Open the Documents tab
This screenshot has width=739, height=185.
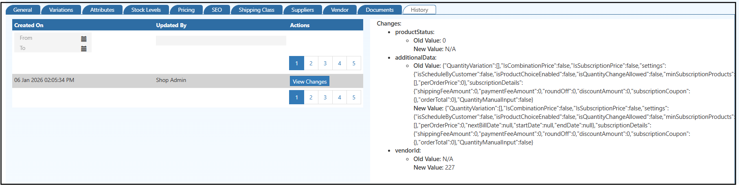pos(379,10)
